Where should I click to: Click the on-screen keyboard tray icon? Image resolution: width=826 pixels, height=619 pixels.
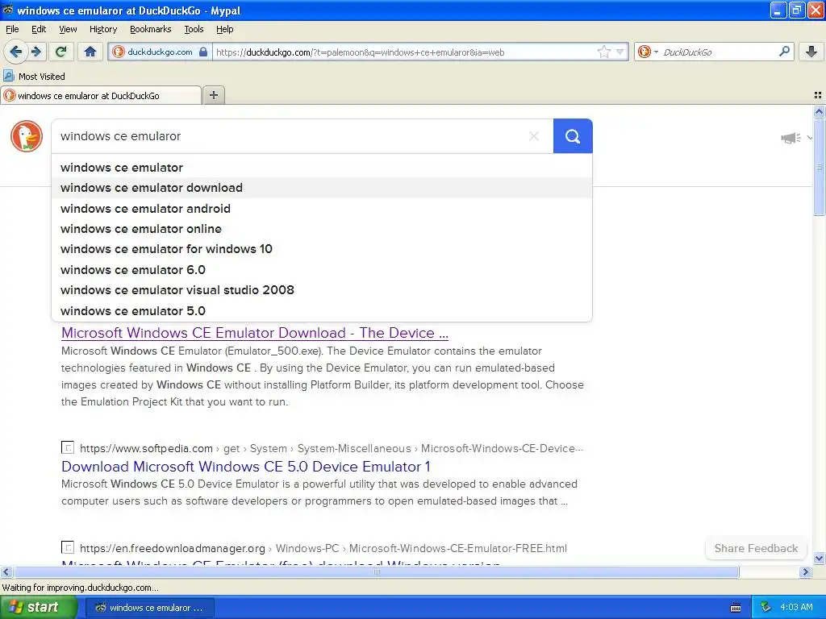tap(736, 608)
